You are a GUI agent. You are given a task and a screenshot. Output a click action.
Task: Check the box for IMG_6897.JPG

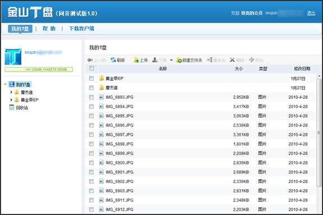pyautogui.click(x=91, y=135)
